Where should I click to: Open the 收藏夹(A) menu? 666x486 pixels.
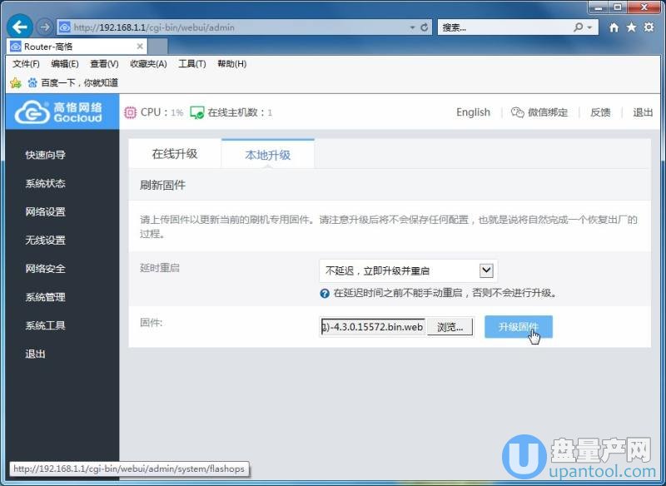[149, 63]
